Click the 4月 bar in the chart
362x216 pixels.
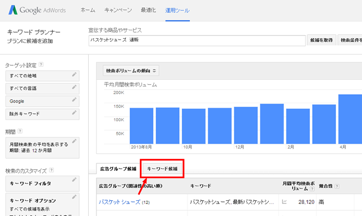[350, 119]
